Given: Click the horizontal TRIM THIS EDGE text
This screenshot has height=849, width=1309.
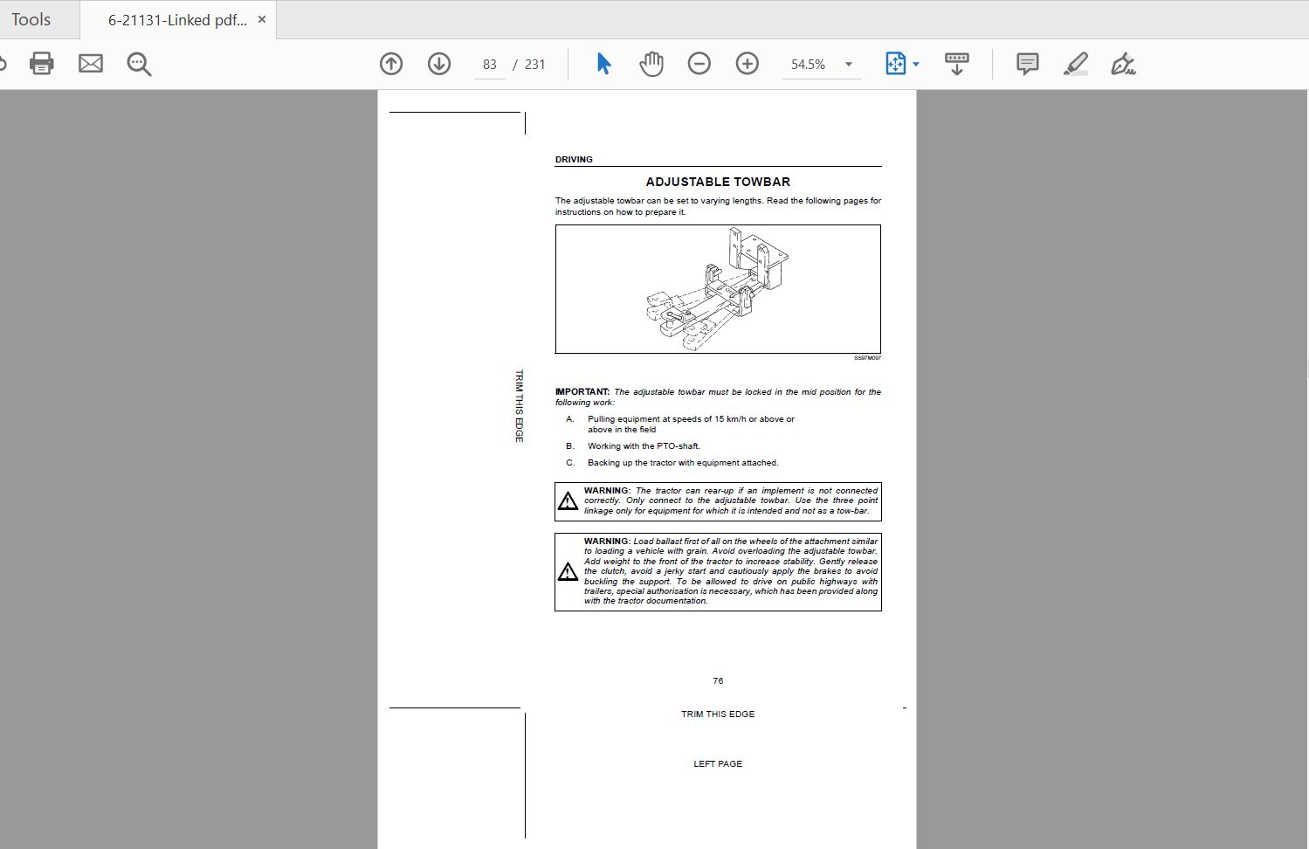Looking at the screenshot, I should point(718,714).
